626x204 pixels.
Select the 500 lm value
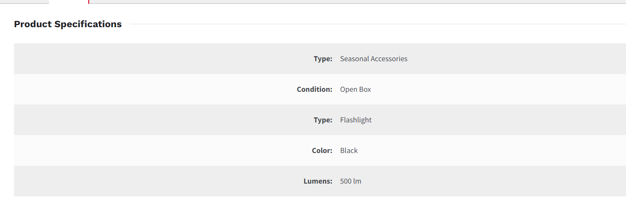(351, 181)
